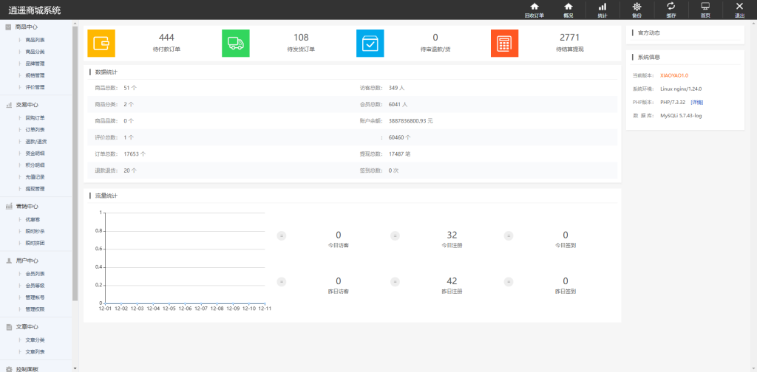Click the sidebar vertical scrollbar

pyautogui.click(x=75, y=162)
